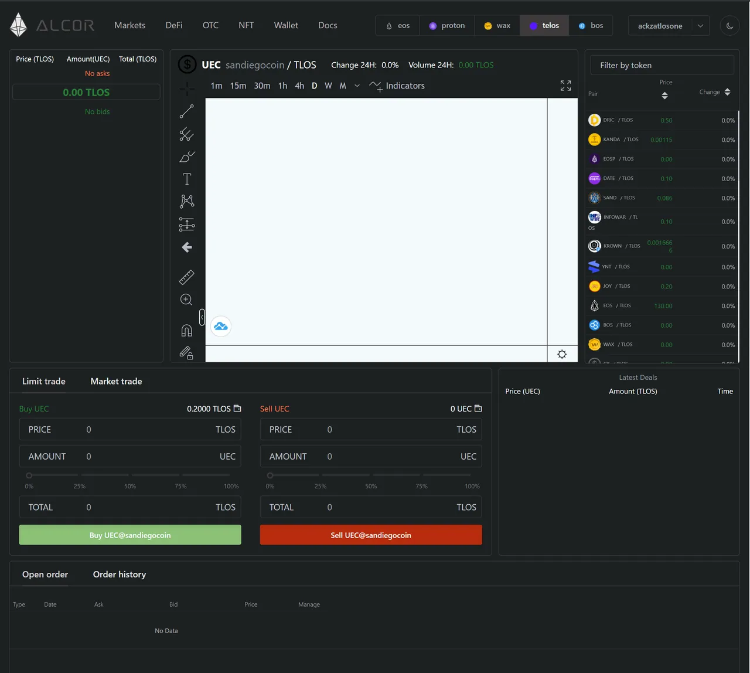The image size is (750, 673).
Task: Click the KROWN token icon
Action: point(594,246)
